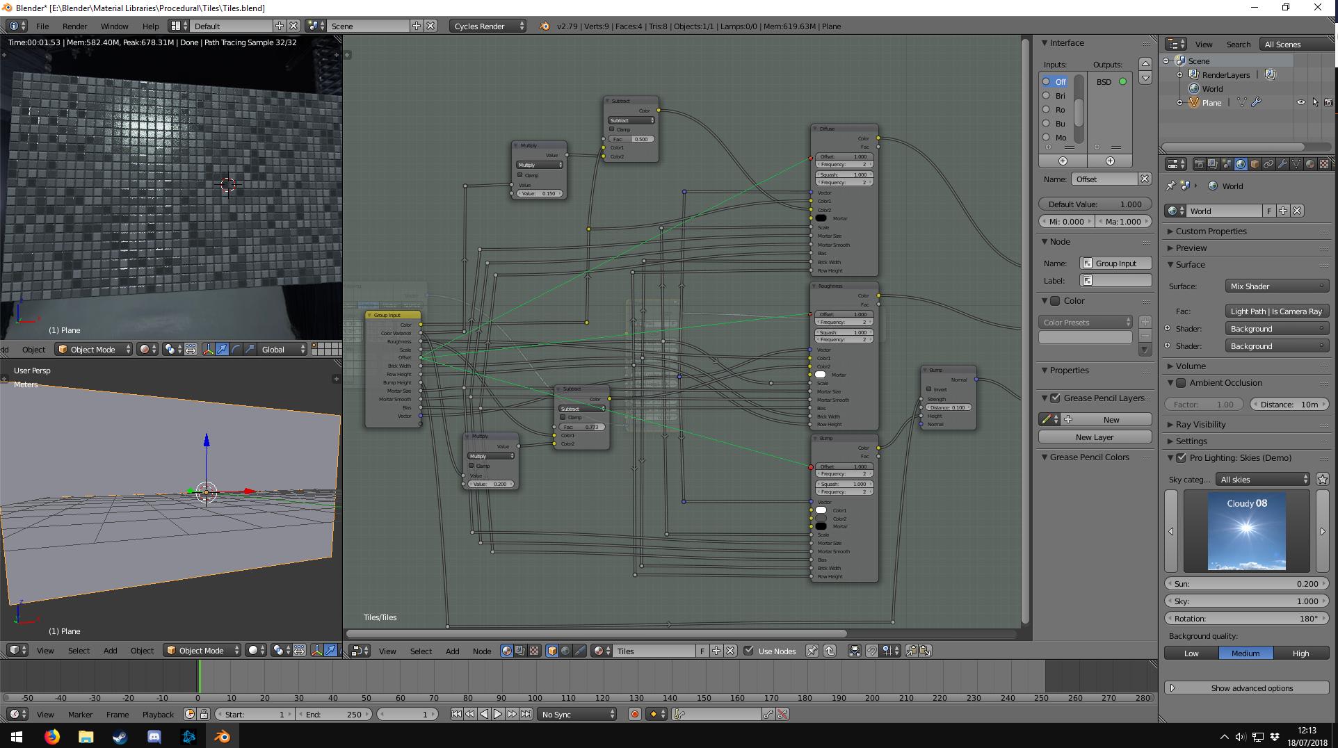Open the Modifiers properties tab (wrench icon)

1282,164
